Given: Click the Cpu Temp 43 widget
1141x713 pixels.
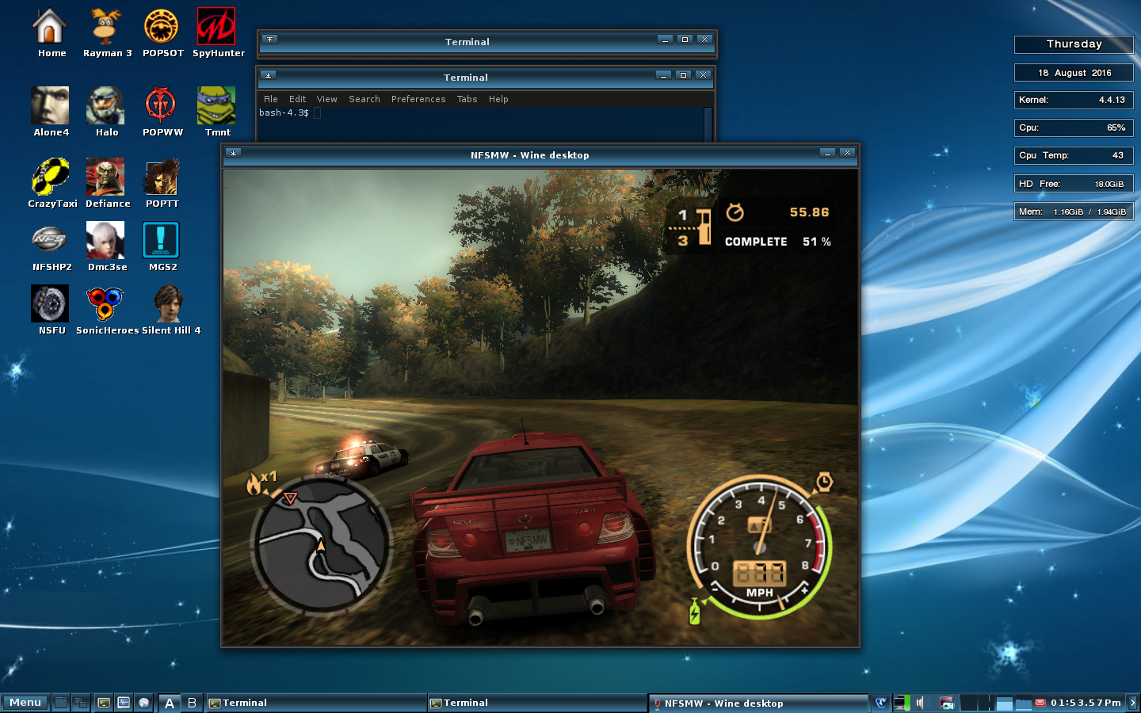Looking at the screenshot, I should (1074, 155).
